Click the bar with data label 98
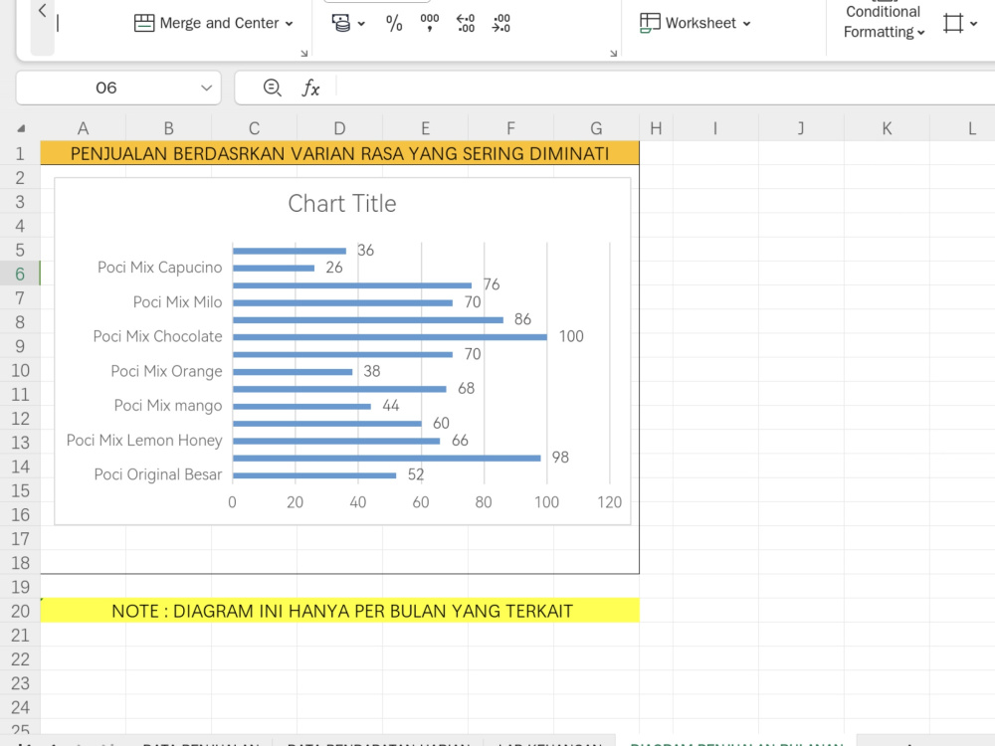The height and width of the screenshot is (746, 995). click(386, 458)
